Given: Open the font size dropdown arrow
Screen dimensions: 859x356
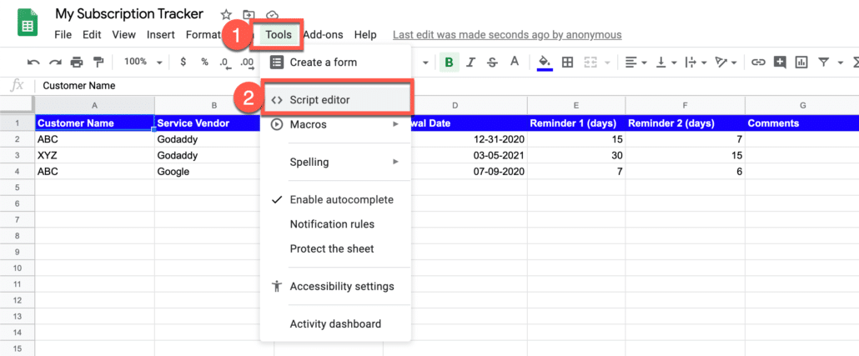Looking at the screenshot, I should click(x=424, y=63).
